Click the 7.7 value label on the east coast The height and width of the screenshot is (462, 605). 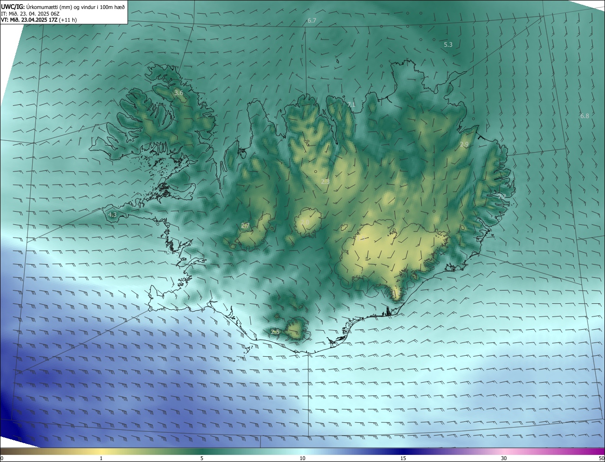pyautogui.click(x=502, y=196)
